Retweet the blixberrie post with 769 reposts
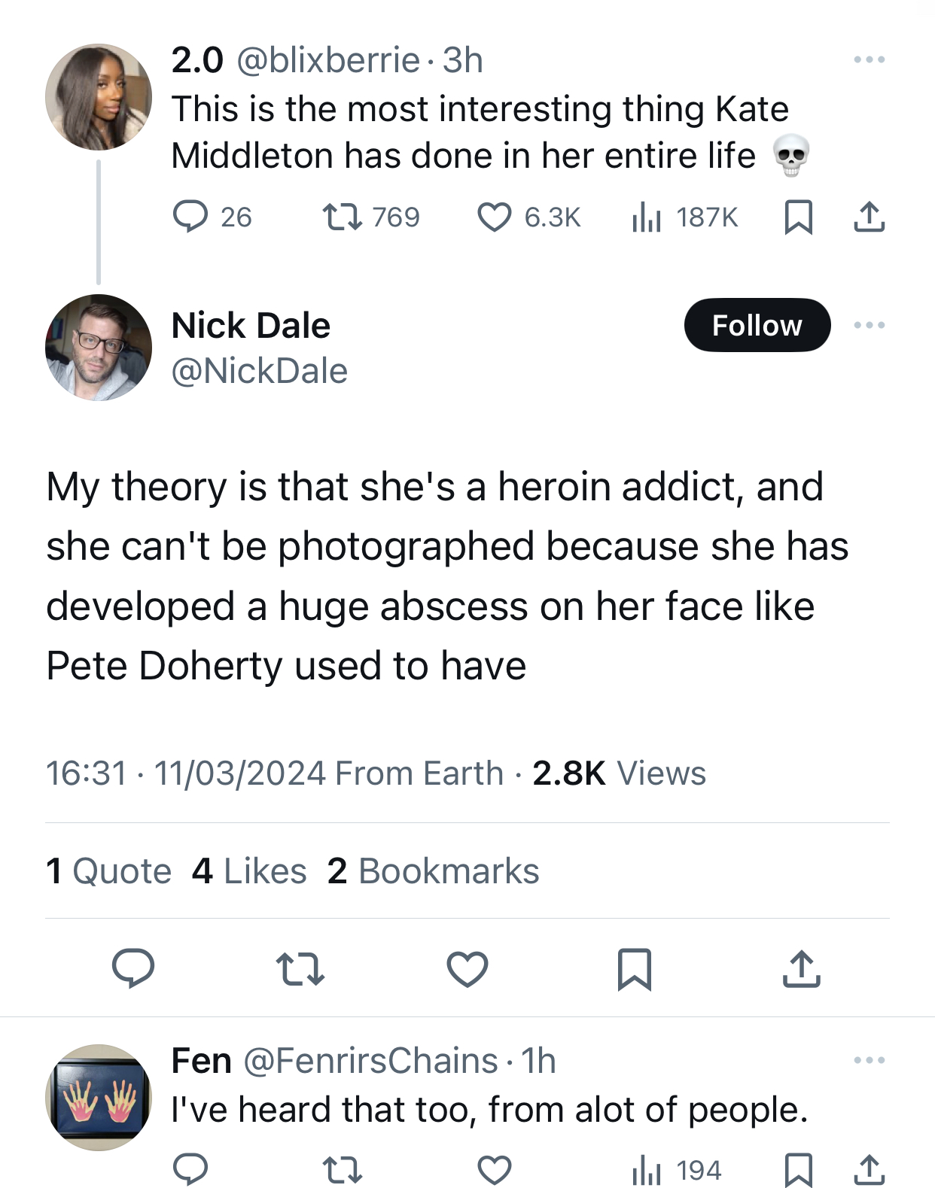The width and height of the screenshot is (935, 1188). point(343,217)
